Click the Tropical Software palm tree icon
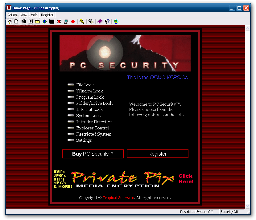This screenshot has height=220, width=256. [x=116, y=21]
